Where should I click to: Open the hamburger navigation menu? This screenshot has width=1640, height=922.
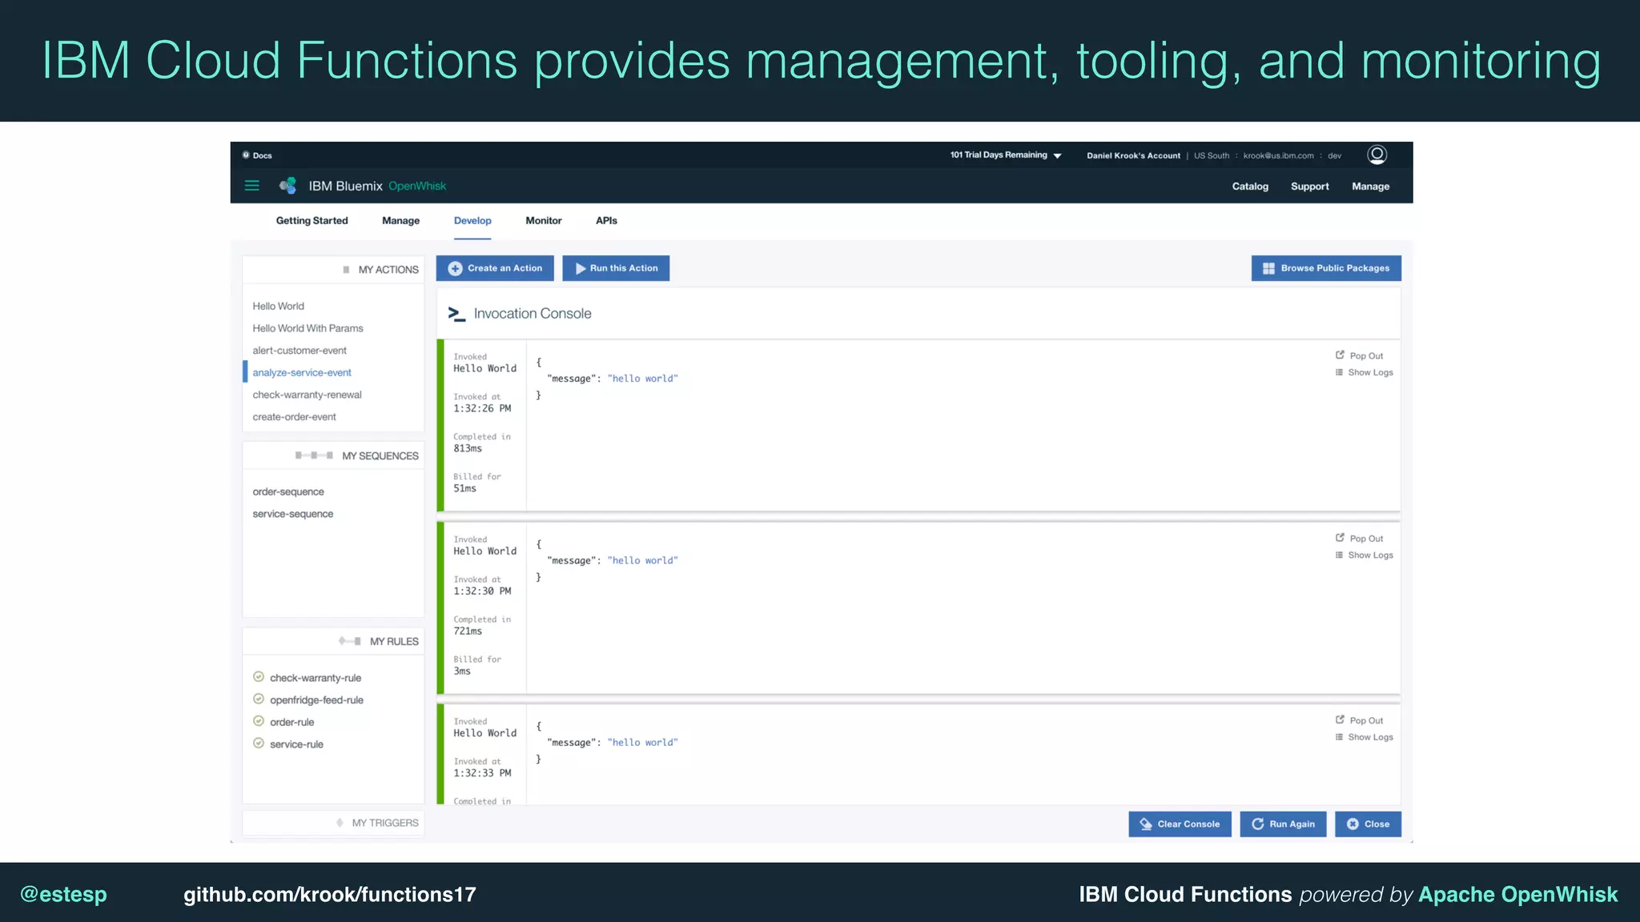(251, 186)
